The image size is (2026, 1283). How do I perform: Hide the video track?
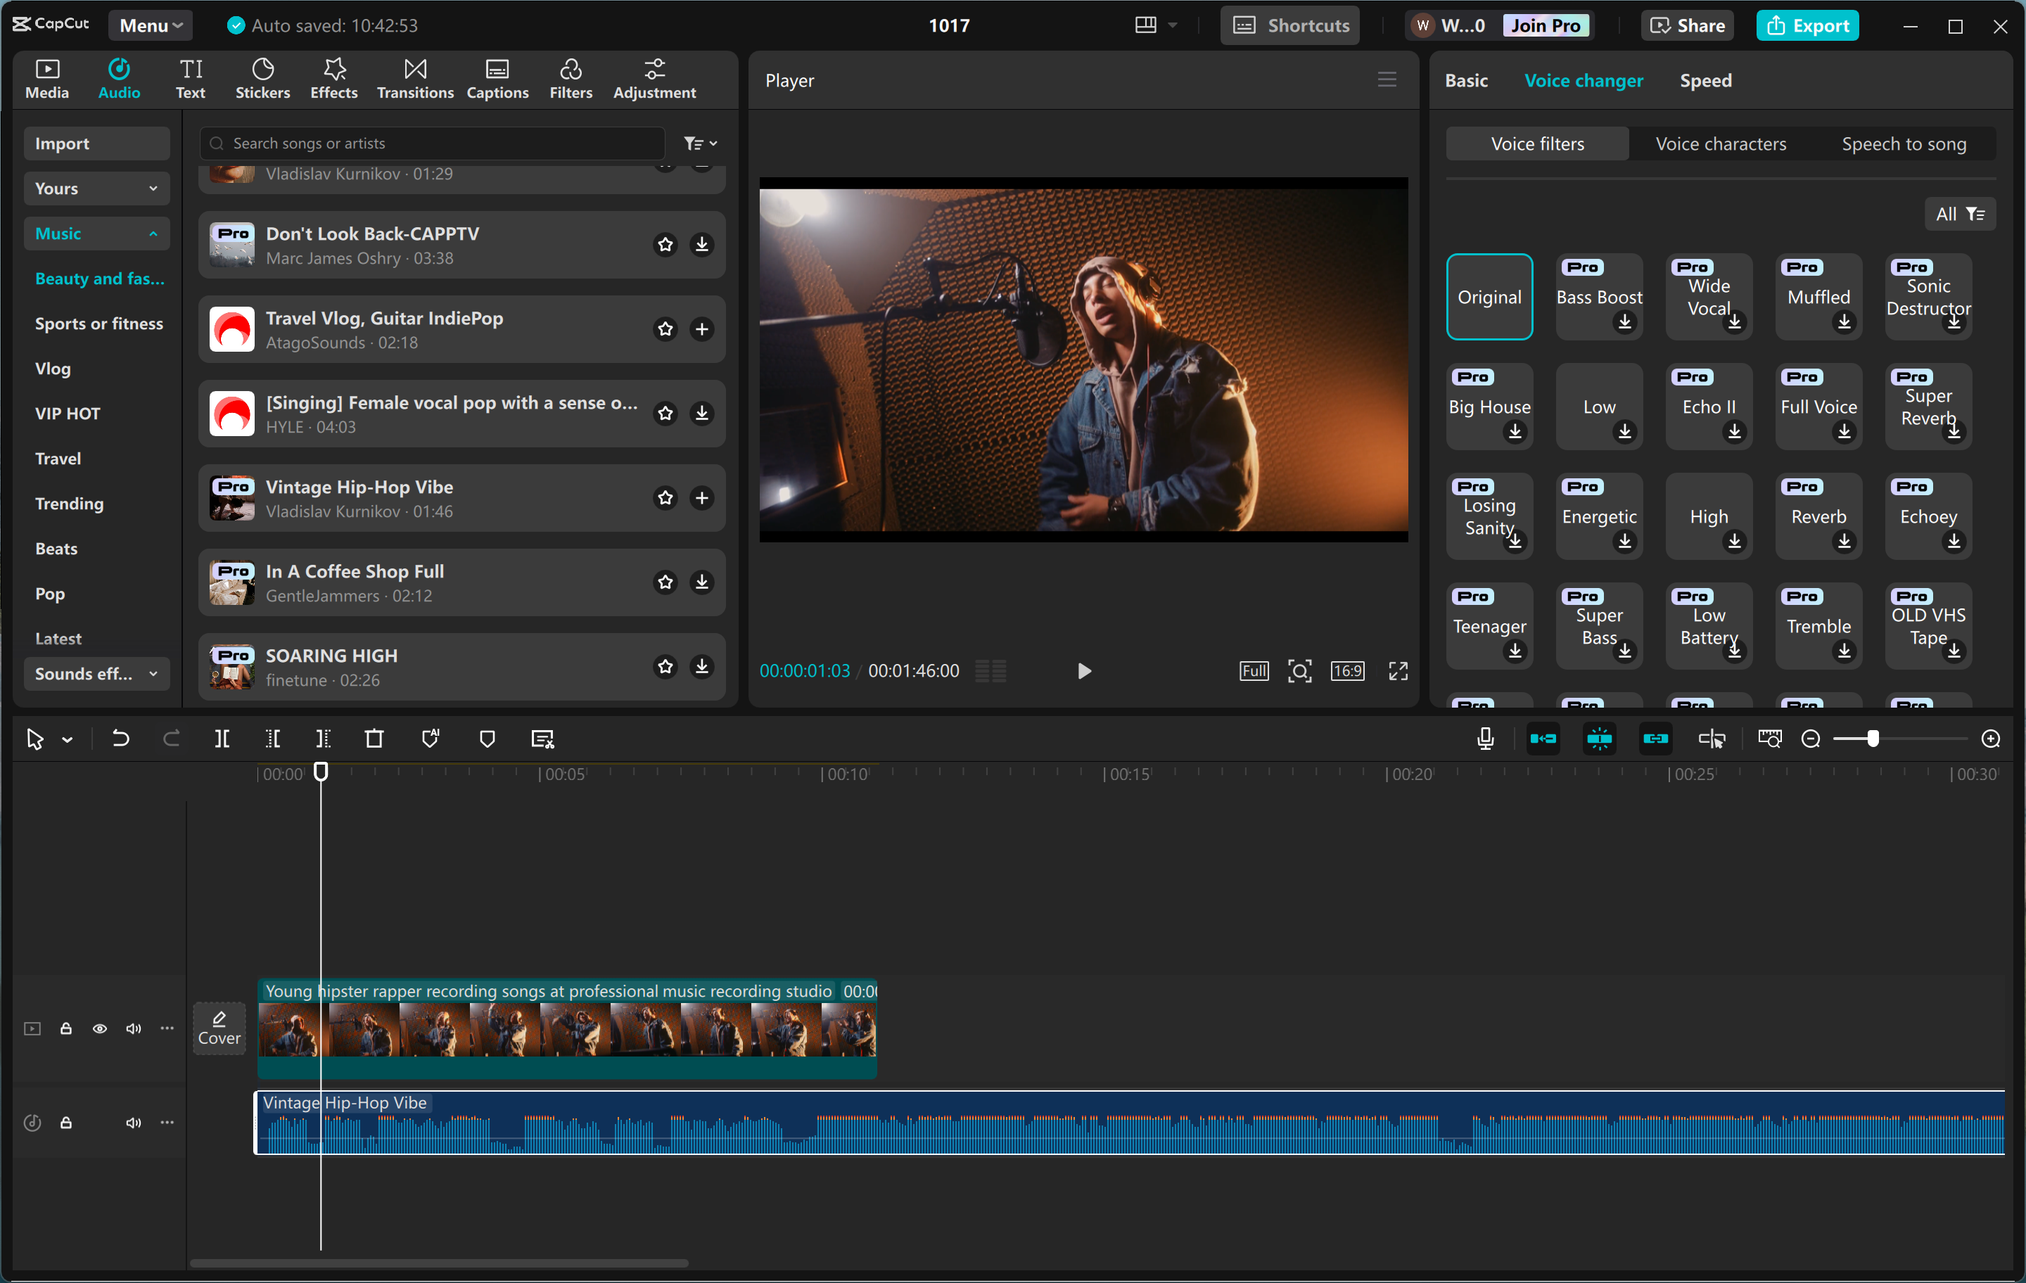click(99, 1028)
